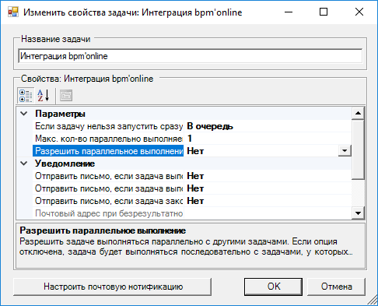Open dropdown for Разрешить параллельное выполнение
This screenshot has height=306, width=378.
pyautogui.click(x=345, y=151)
